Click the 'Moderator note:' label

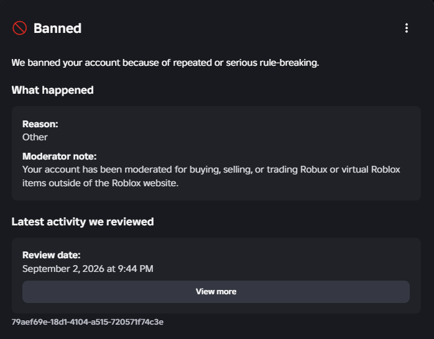click(x=60, y=156)
